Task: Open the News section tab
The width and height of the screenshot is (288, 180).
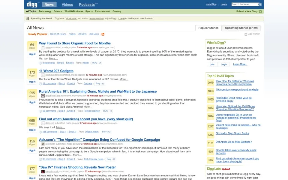Action: (x=49, y=4)
